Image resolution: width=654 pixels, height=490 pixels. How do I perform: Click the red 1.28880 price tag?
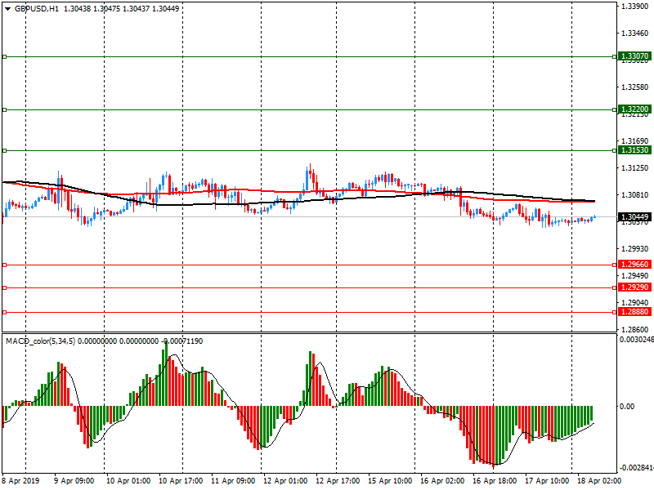[634, 312]
